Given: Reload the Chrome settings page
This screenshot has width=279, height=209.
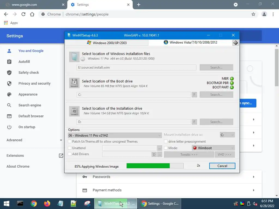Looking at the screenshot, I should point(23,14).
